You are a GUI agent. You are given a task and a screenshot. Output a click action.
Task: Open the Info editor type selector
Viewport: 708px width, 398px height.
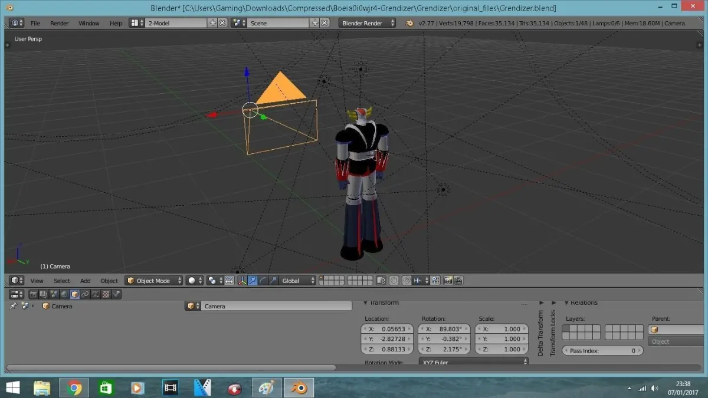[16, 23]
